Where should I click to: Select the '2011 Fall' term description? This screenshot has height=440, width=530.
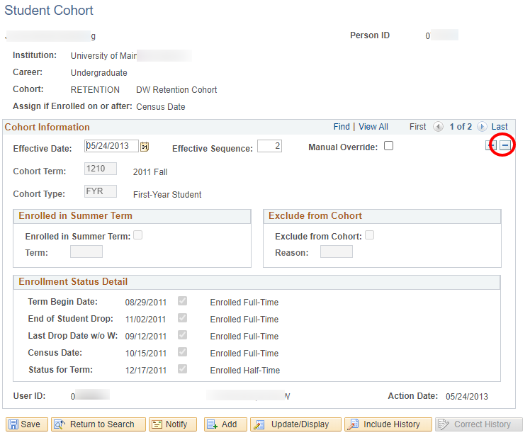[x=150, y=172]
